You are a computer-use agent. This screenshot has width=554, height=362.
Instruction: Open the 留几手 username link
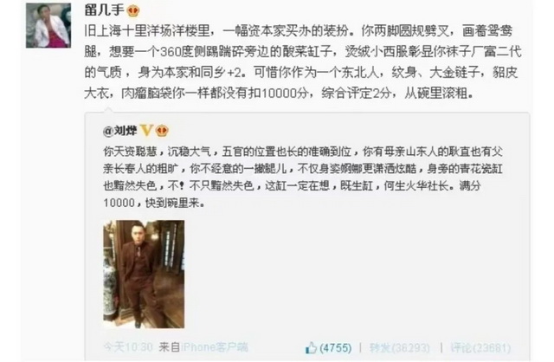click(104, 10)
